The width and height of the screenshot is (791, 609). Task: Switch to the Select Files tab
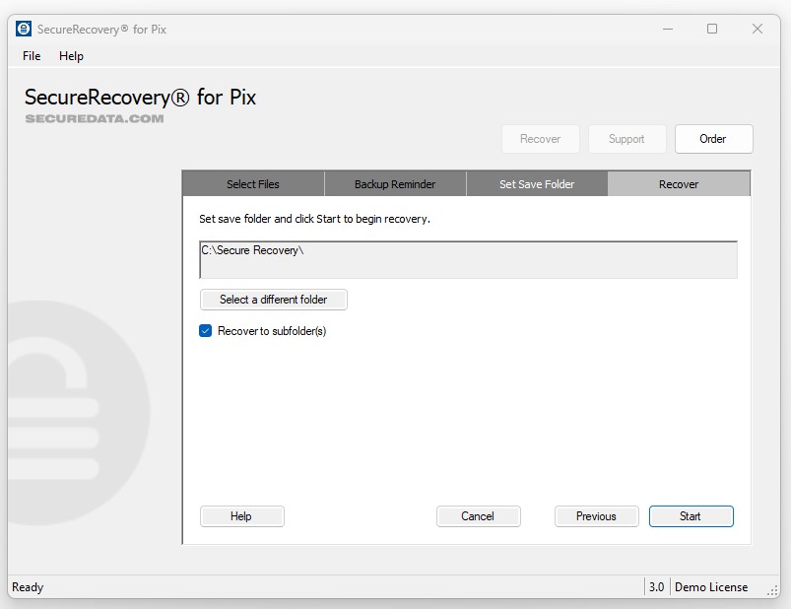click(253, 184)
